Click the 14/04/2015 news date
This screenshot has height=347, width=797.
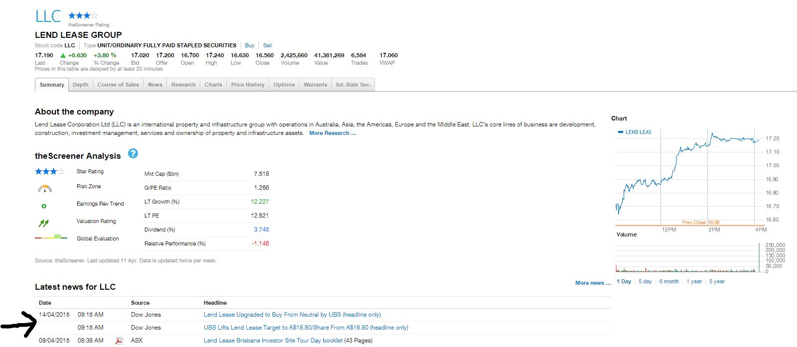(54, 315)
